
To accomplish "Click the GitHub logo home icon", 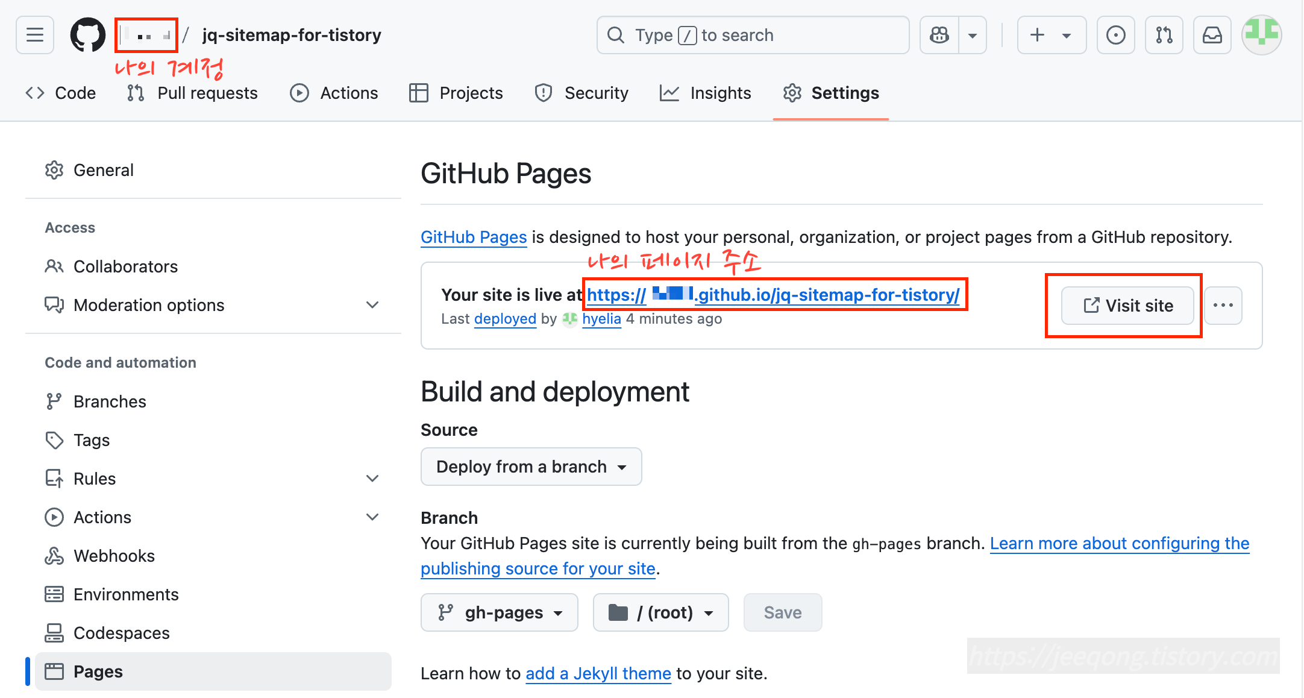I will (88, 35).
